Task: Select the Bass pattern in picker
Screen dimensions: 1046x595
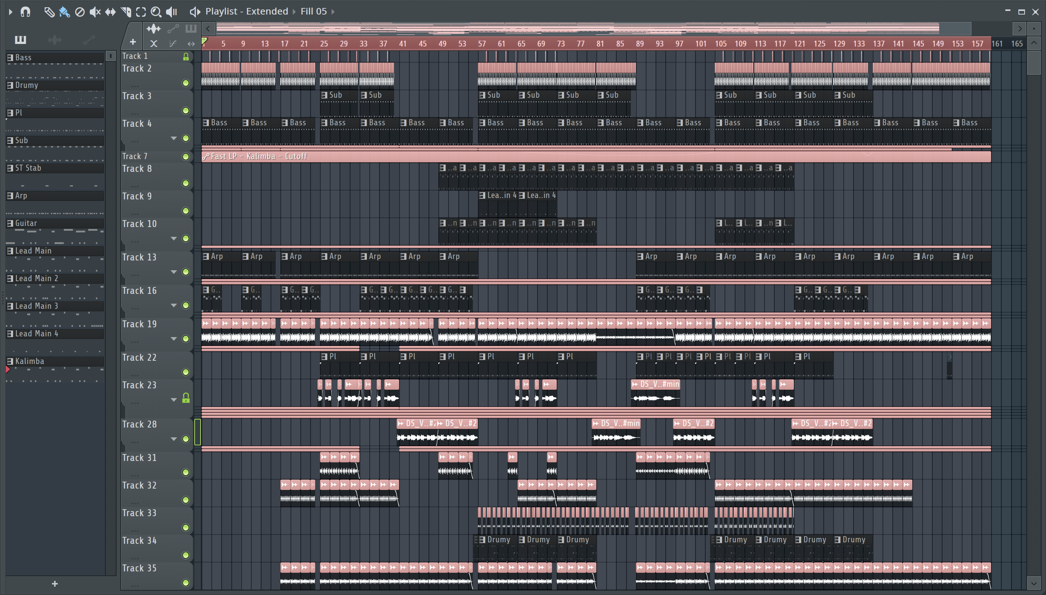Action: tap(55, 58)
